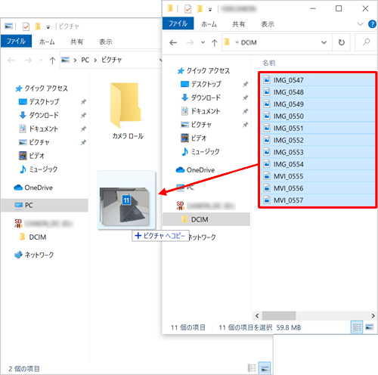This screenshot has width=378, height=375.
Task: Click properties icon in DCIM title bar
Action: [187, 9]
